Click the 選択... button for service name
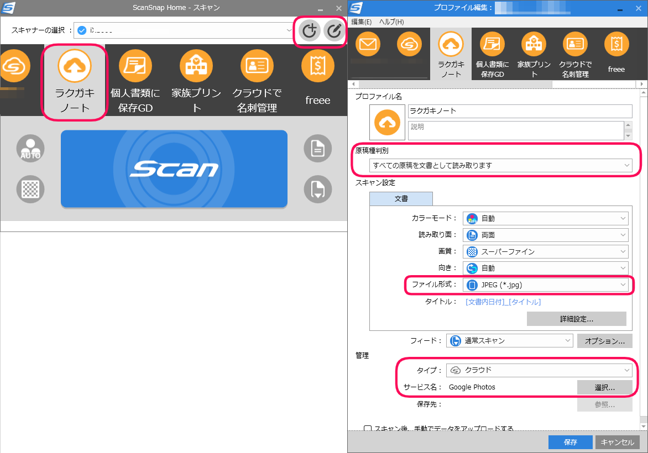The height and width of the screenshot is (453, 648). click(x=605, y=387)
